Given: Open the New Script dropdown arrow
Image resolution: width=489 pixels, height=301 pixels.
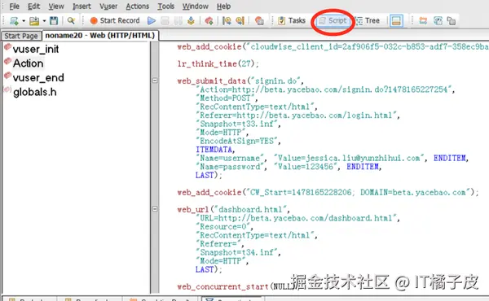Looking at the screenshot, I should click(x=24, y=21).
